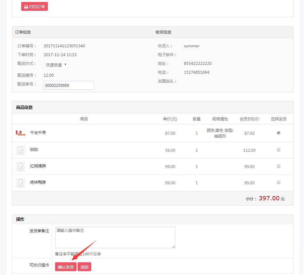Open the 配送方式 dropdown showing 优速快递
The width and height of the screenshot is (304, 275).
[56, 65]
